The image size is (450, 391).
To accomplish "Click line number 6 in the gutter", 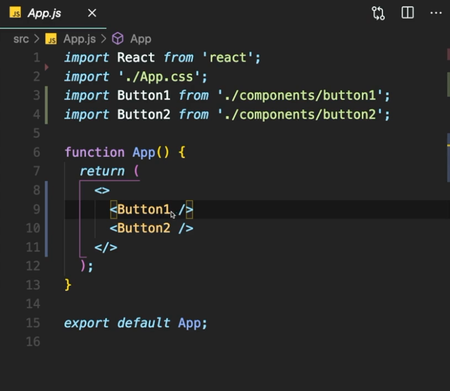I will click(x=36, y=152).
